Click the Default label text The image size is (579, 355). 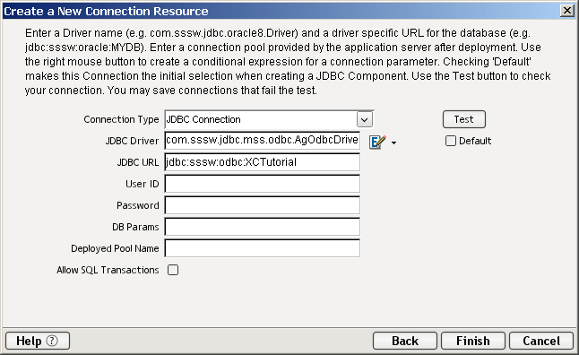475,141
